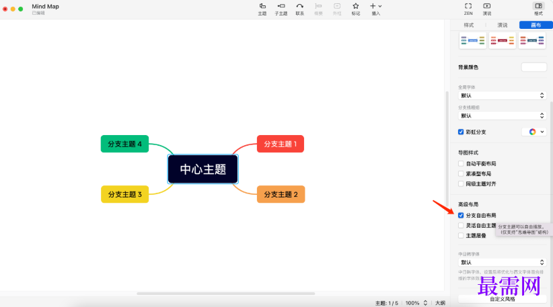Image resolution: width=553 pixels, height=307 pixels.
Task: Expand the 分支线粗细 dropdown
Action: [501, 116]
